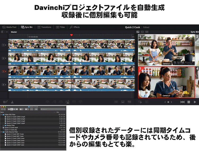
Task: Collapse the Audio Source Files folder
Action: click(x=1, y=132)
